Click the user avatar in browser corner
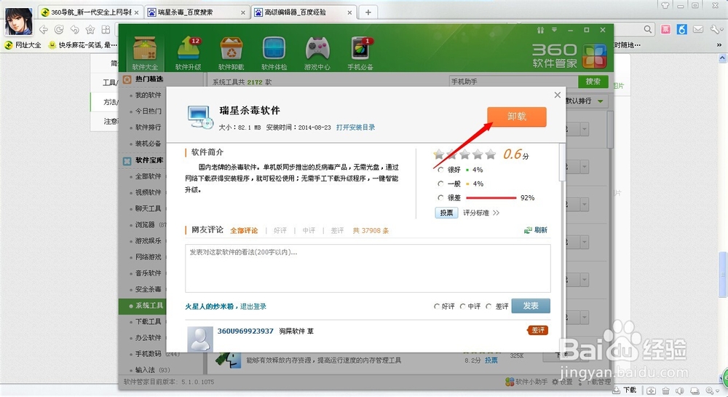728x397 pixels. pos(19,21)
